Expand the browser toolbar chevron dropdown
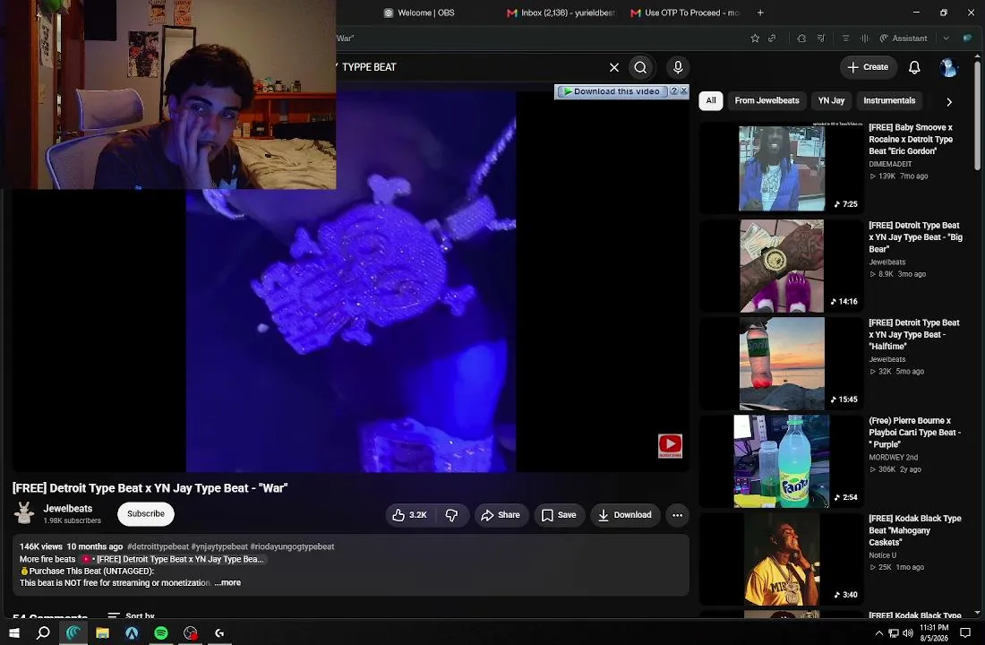985x645 pixels. [946, 39]
